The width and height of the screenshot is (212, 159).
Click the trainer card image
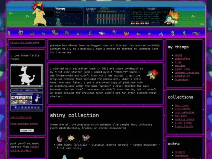tap(27, 100)
